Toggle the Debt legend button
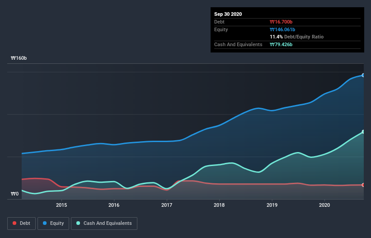This screenshot has height=238, width=371. click(21, 224)
